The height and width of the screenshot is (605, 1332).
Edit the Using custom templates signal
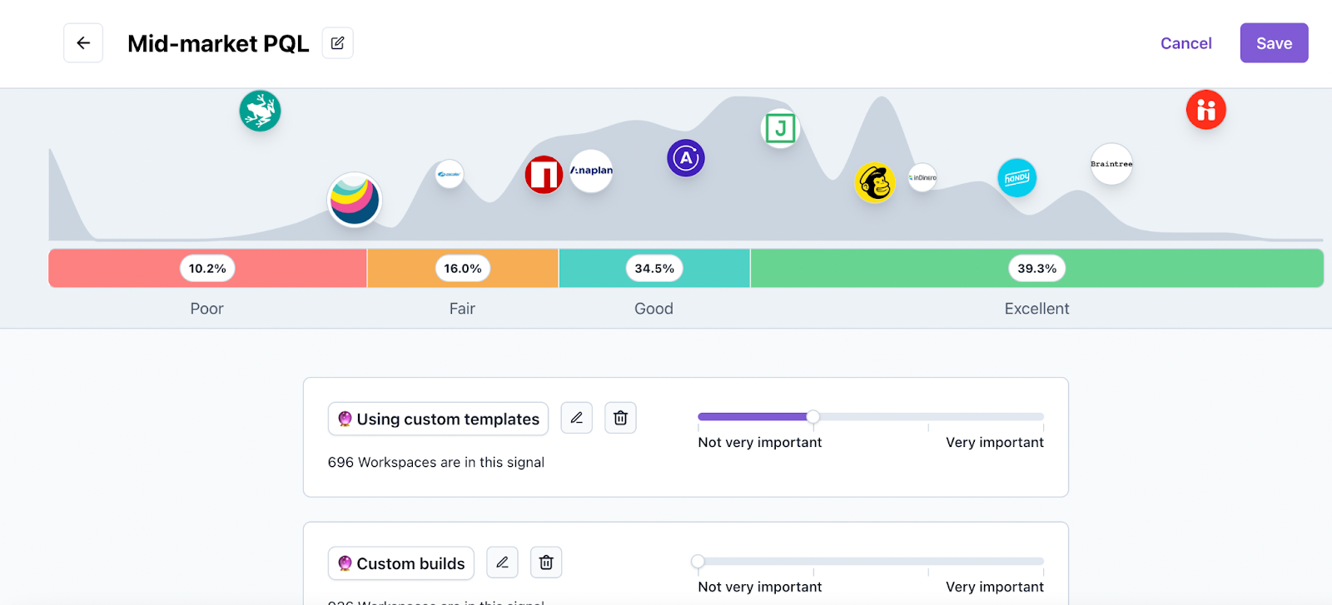576,418
